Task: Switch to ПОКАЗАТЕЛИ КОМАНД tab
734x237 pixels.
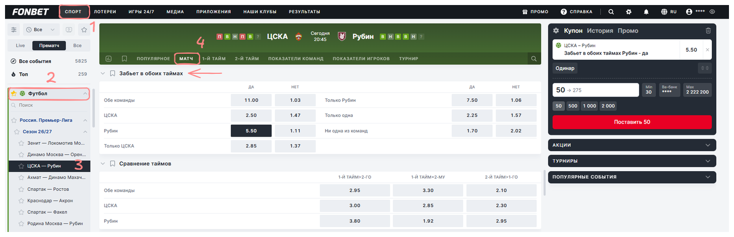Action: tap(296, 59)
